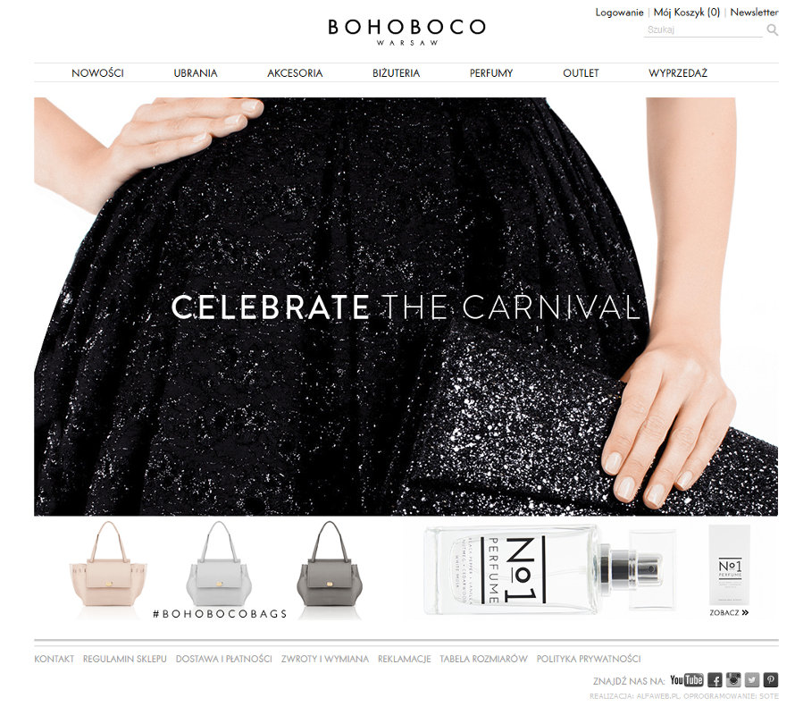Viewport: 795px width, 715px height.
Task: Go to the PERFUMY section
Action: (491, 73)
